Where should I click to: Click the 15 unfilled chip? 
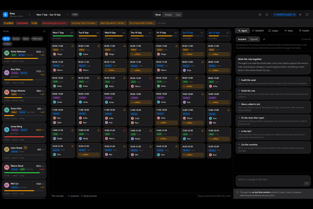[9, 23]
